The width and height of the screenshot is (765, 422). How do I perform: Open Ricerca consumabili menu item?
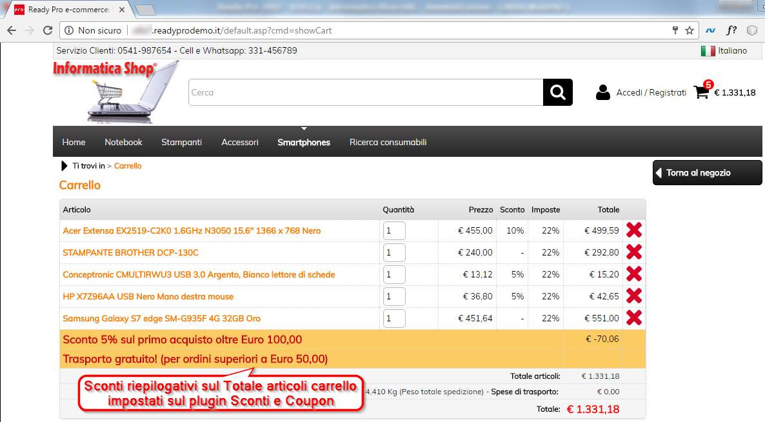tap(388, 142)
